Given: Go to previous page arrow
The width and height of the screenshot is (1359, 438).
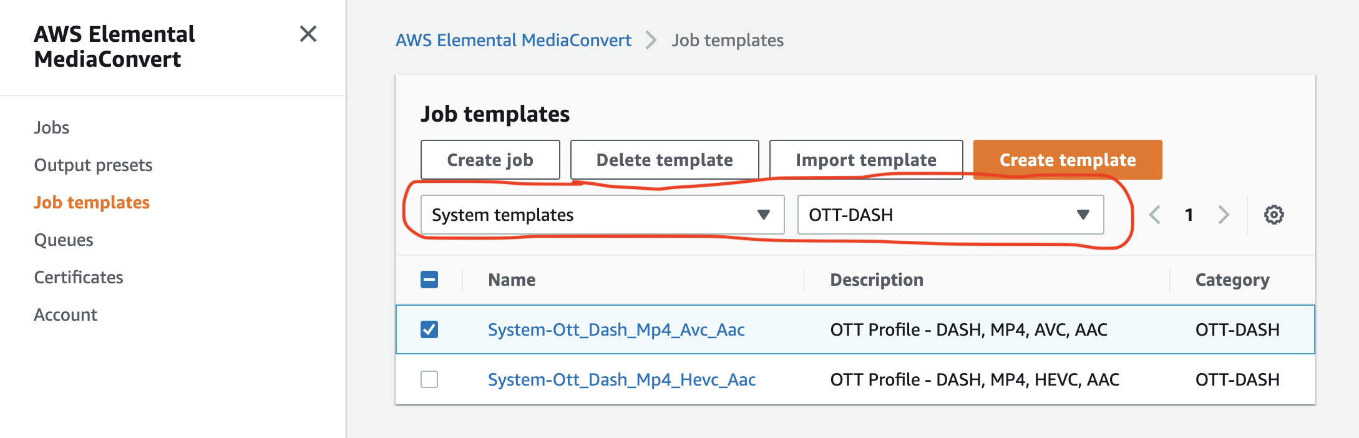Looking at the screenshot, I should [1155, 215].
